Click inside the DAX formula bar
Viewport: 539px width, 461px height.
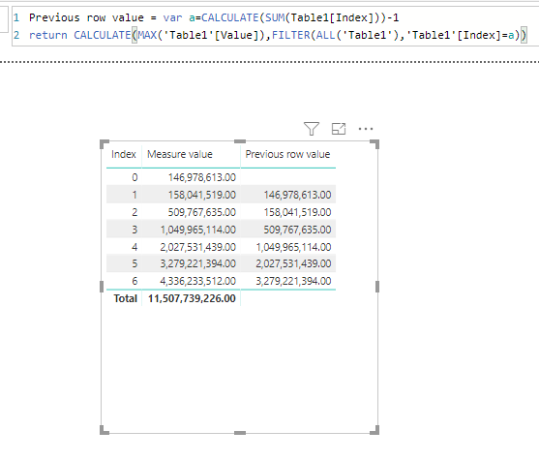275,26
